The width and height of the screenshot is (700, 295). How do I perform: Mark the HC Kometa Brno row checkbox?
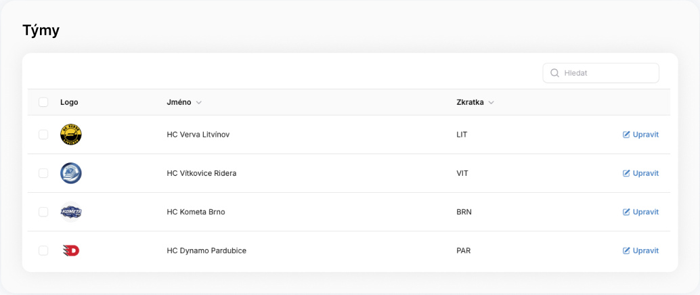coord(43,212)
